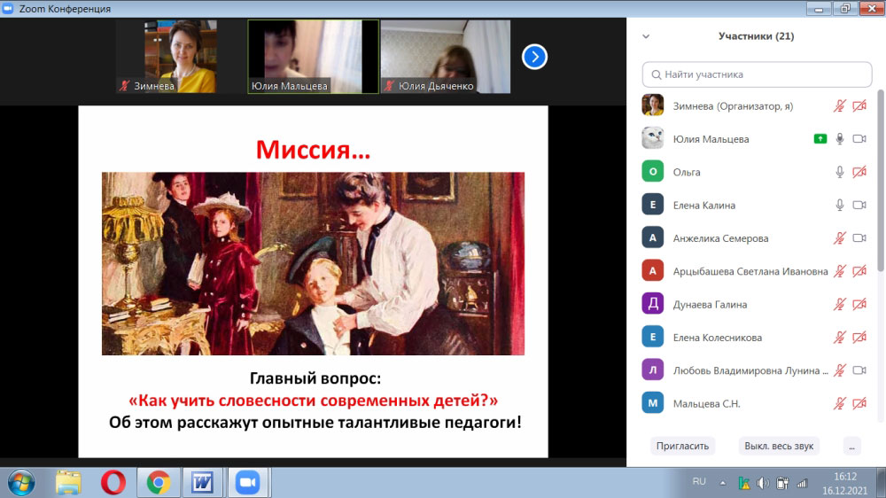
Task: Click Арцыбашева Светлана Ивановна's disabled camera icon
Action: click(859, 271)
